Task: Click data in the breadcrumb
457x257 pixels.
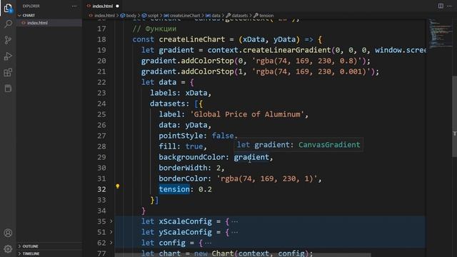Action: [216, 16]
